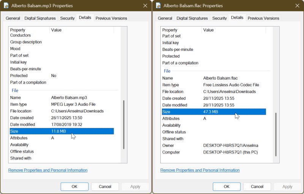The width and height of the screenshot is (304, 194).
Task: Select the Owner row in flac details
Action: (213, 145)
